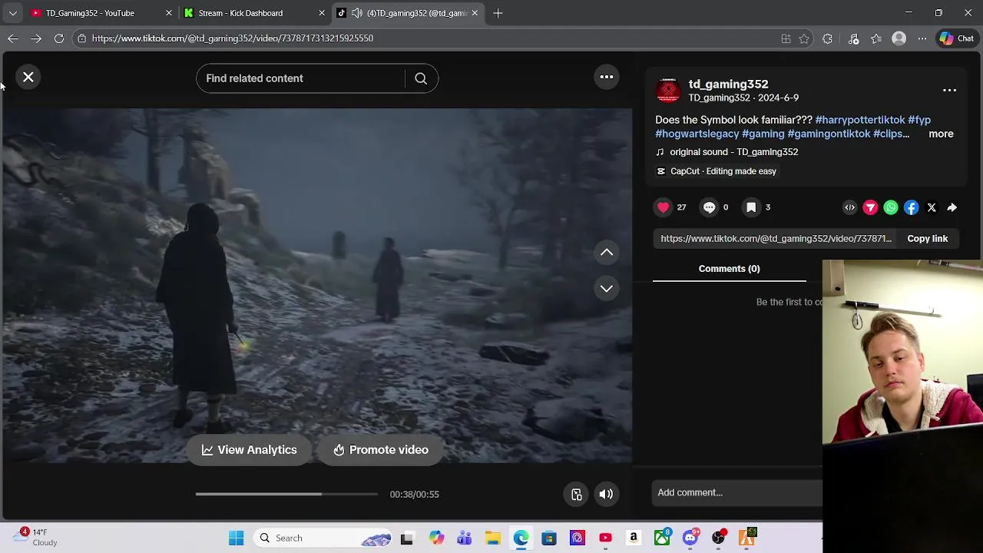Go back in the browser
The height and width of the screenshot is (553, 983).
(13, 38)
